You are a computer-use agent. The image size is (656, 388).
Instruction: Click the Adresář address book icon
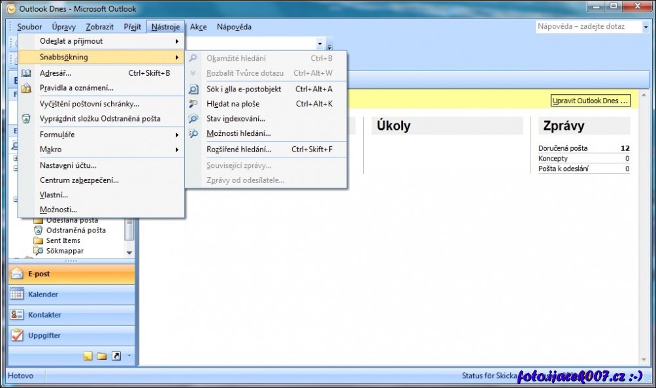[26, 73]
